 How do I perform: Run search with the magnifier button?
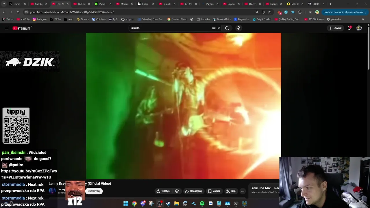click(x=227, y=28)
